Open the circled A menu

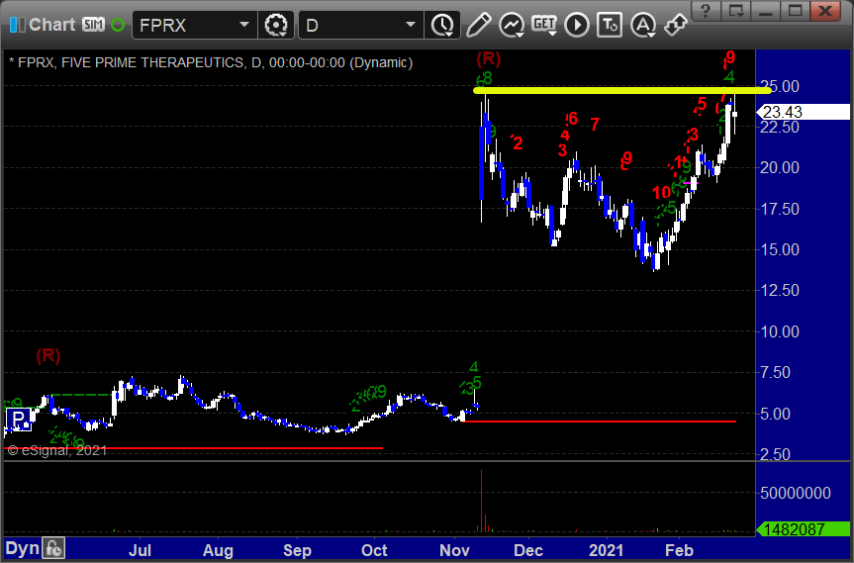point(643,25)
